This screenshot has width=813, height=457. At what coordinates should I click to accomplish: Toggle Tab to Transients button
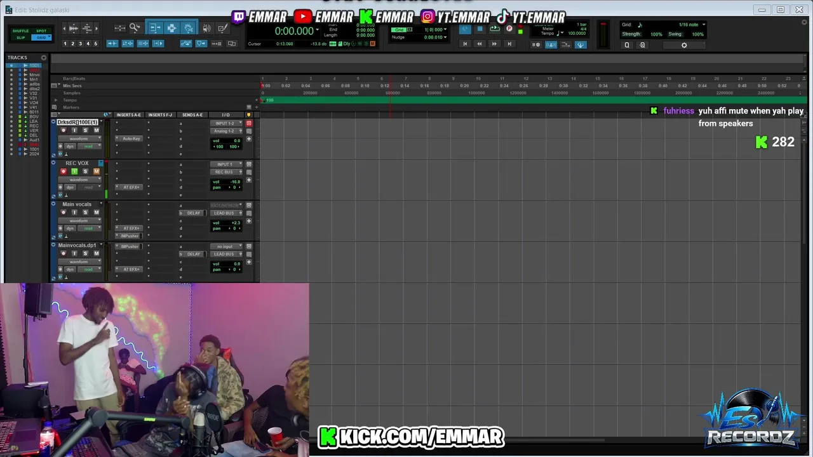point(112,44)
